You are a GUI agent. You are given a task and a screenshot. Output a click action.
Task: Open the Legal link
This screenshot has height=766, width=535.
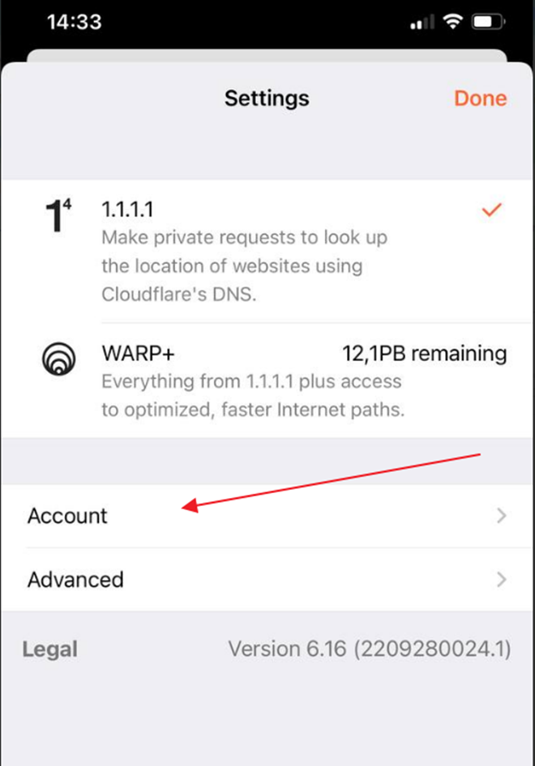click(x=50, y=649)
